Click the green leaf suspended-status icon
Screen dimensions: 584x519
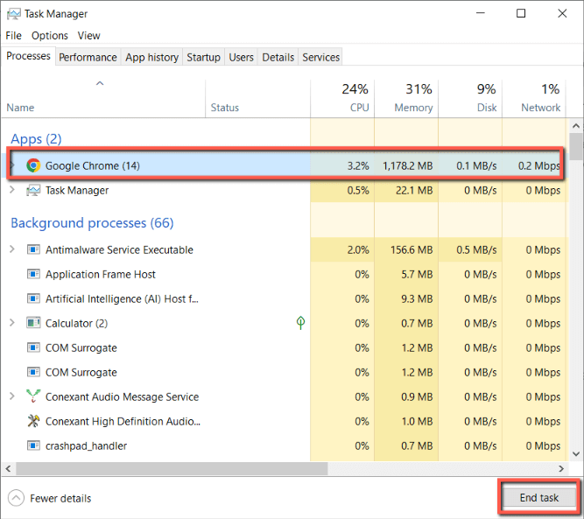(300, 323)
